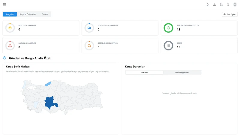Toggle dark mode moon icon
The image size is (240, 135).
[x=228, y=4]
